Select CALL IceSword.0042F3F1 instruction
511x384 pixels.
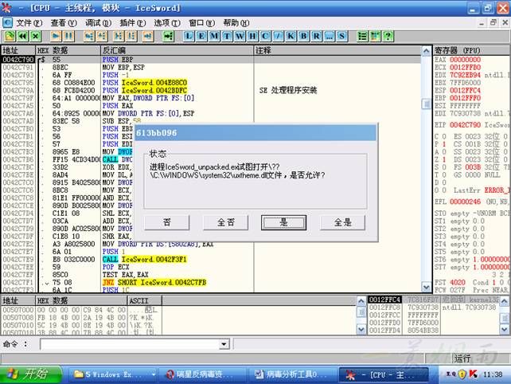click(x=144, y=260)
